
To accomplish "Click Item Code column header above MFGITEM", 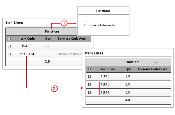I will [27, 38].
